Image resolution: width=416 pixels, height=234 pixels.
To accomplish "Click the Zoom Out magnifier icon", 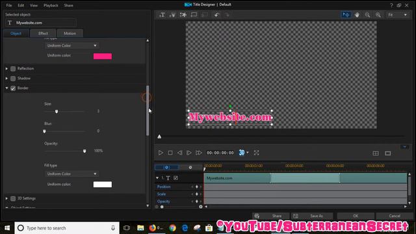I will coord(367,15).
